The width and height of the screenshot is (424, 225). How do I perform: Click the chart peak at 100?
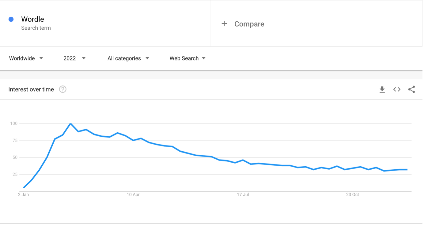70,124
